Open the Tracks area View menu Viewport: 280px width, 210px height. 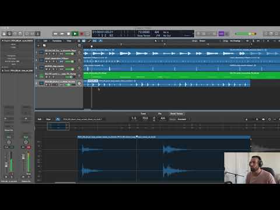coord(69,41)
